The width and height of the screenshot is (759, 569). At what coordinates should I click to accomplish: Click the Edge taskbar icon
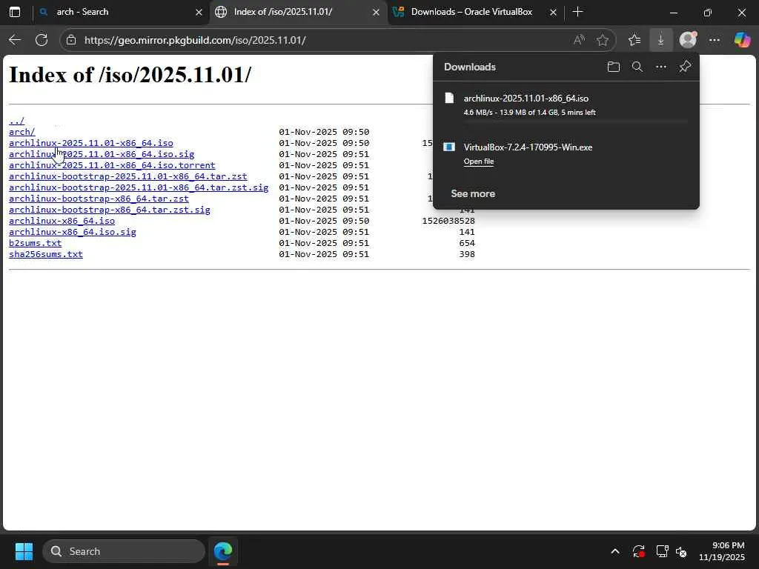pos(223,551)
